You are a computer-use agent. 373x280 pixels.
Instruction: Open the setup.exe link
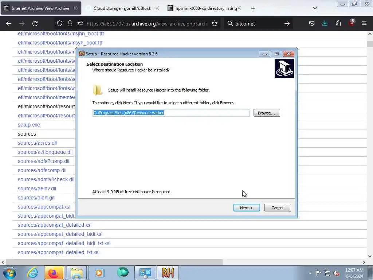click(29, 125)
